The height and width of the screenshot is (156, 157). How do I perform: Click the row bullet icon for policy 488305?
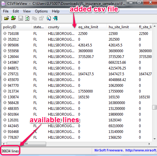click(5, 108)
